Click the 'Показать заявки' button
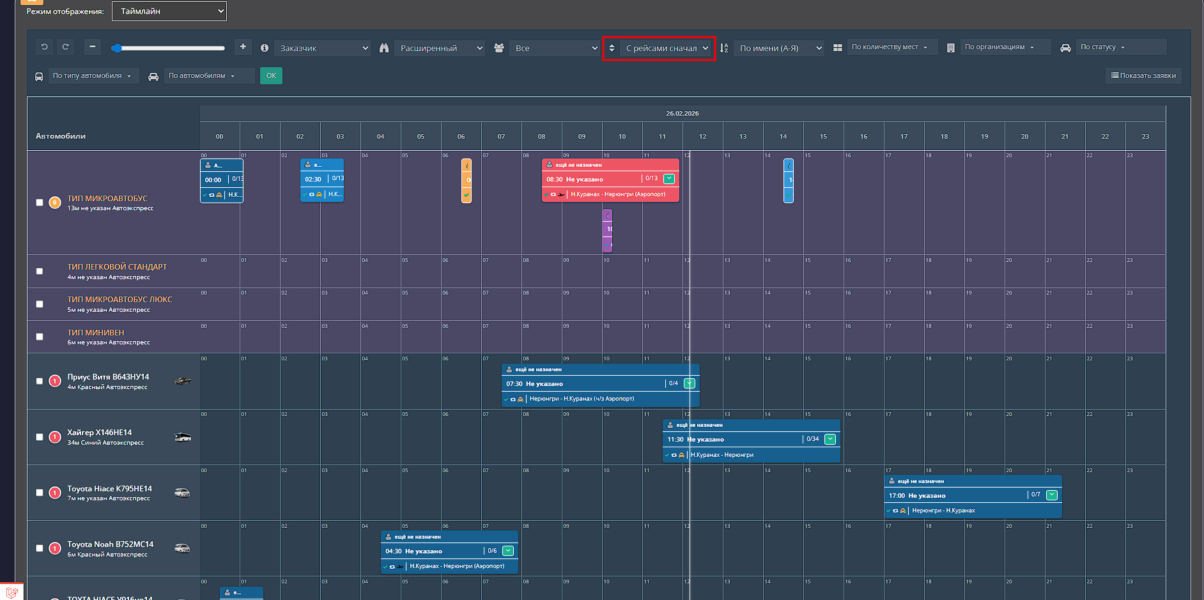The width and height of the screenshot is (1204, 600). (x=1143, y=75)
